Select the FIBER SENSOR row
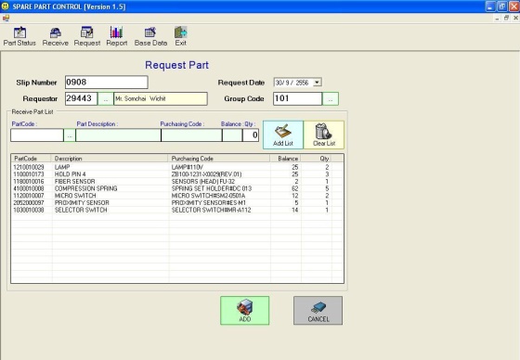520x360 pixels. 177,182
